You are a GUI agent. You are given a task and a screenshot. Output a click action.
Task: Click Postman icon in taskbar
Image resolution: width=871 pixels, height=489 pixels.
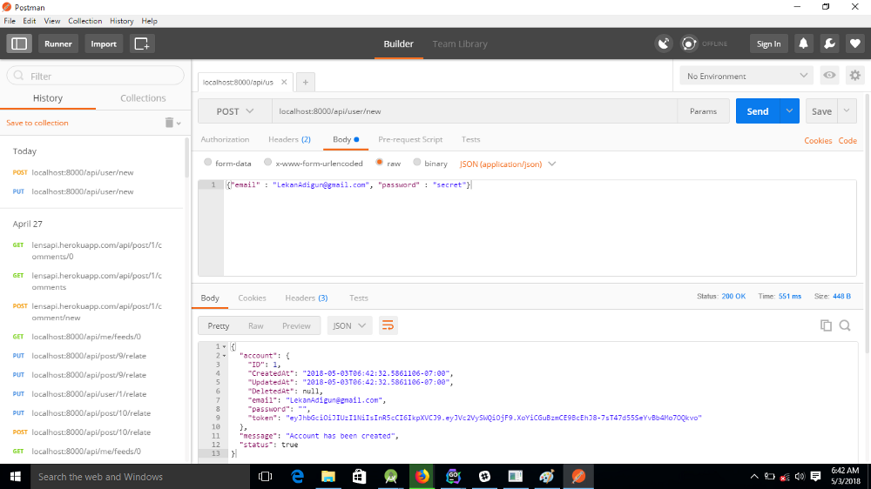(578, 477)
